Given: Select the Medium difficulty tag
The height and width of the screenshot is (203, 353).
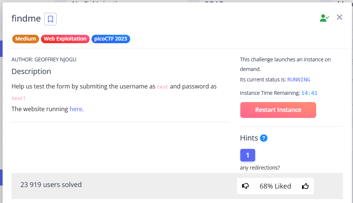Looking at the screenshot, I should coord(26,39).
